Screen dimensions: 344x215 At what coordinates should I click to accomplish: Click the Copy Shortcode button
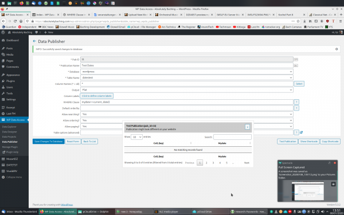[x=330, y=142]
